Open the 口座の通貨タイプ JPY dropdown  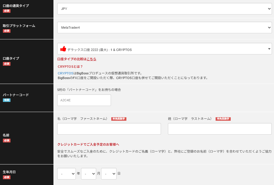tap(164, 9)
